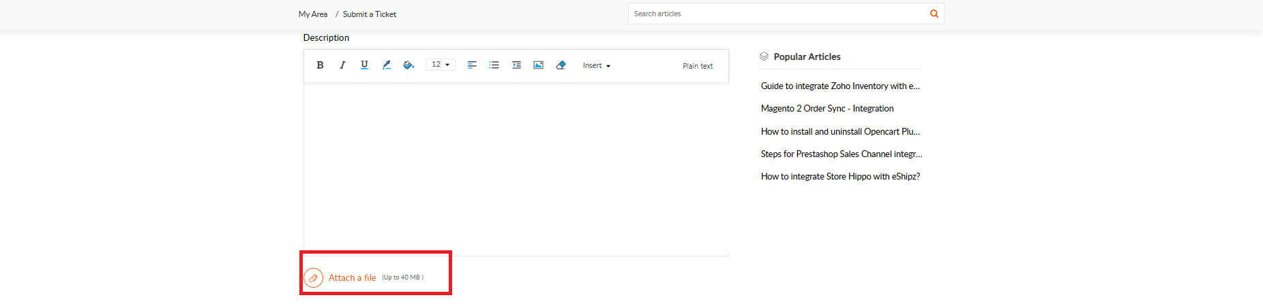Open Submit a Ticket breadcrumb
The width and height of the screenshot is (1263, 304).
[370, 14]
